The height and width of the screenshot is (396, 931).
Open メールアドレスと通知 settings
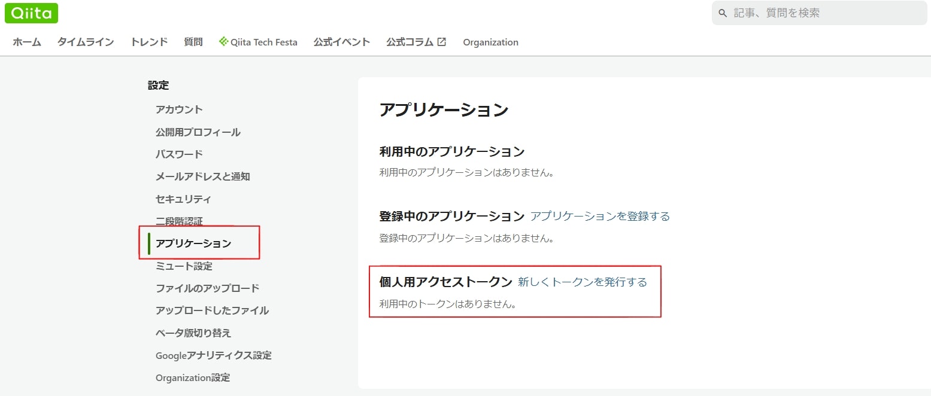pyautogui.click(x=203, y=176)
